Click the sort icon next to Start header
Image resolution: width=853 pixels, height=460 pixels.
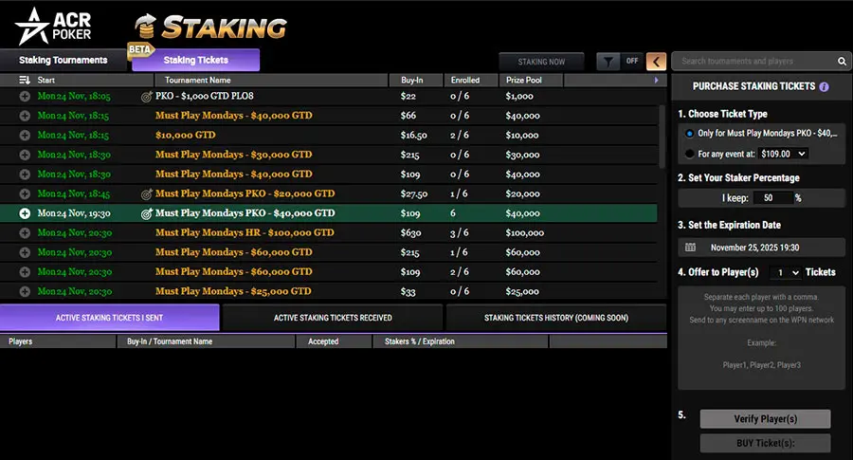pos(25,80)
